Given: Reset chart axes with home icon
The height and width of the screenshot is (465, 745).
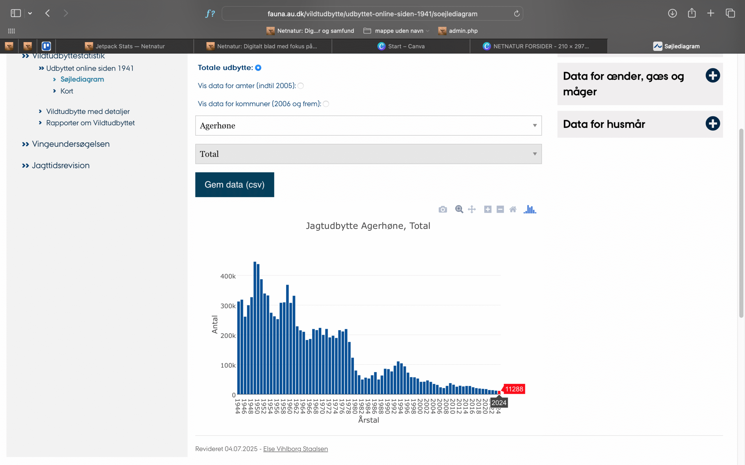Looking at the screenshot, I should 513,210.
